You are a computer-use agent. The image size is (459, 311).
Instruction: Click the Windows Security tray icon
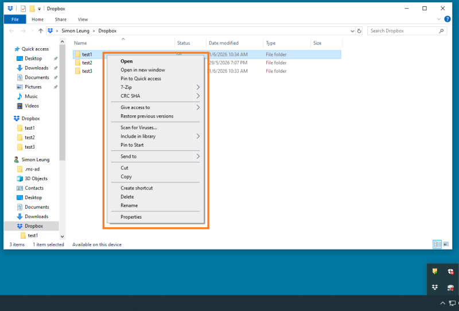point(451,271)
